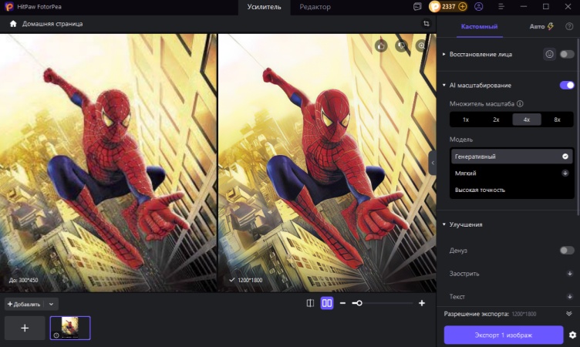Screen dimensions: 580x347
Task: Click the large plus add-image tile
Action: coord(25,328)
